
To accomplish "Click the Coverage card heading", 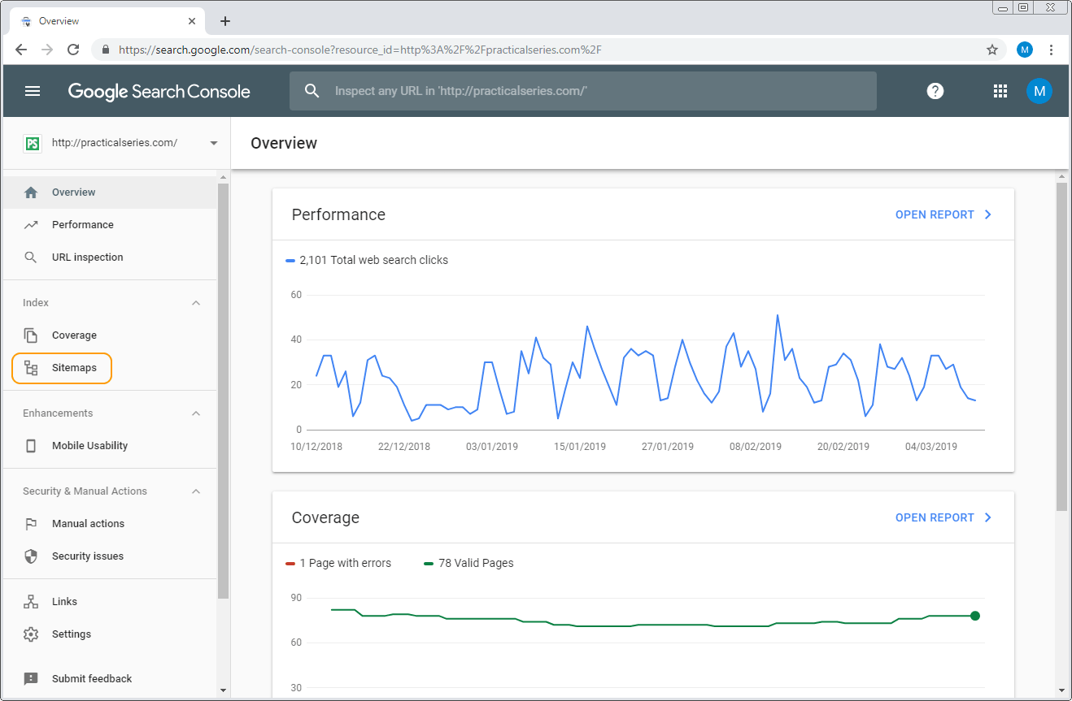I will pyautogui.click(x=325, y=517).
